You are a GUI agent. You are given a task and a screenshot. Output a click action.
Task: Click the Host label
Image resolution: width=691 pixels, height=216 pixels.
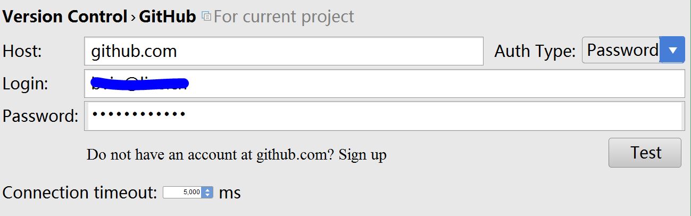click(x=22, y=51)
